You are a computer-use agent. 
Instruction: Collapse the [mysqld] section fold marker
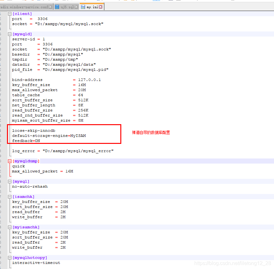click(10, 34)
